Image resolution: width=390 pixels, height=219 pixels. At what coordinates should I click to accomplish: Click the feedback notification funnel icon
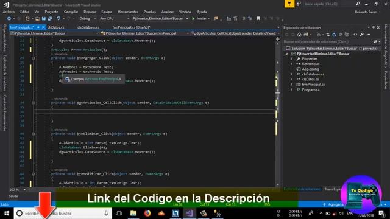(289, 4)
